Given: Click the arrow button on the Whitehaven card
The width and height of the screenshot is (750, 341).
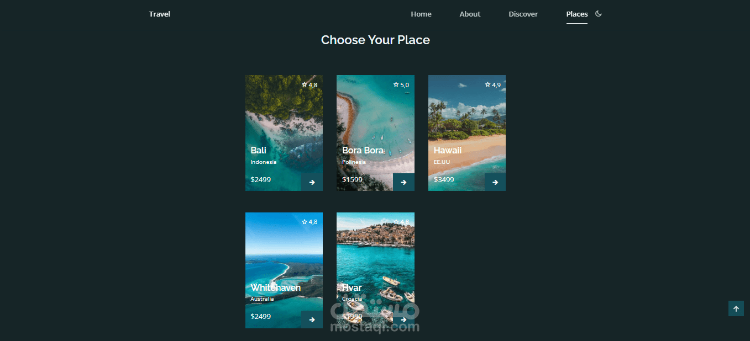Looking at the screenshot, I should [312, 319].
